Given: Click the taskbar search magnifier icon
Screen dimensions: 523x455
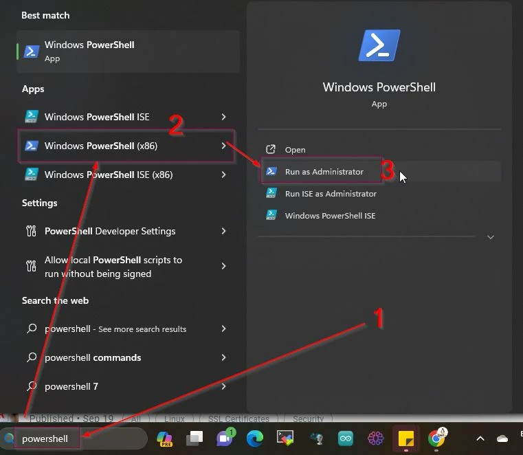Looking at the screenshot, I should coord(9,439).
